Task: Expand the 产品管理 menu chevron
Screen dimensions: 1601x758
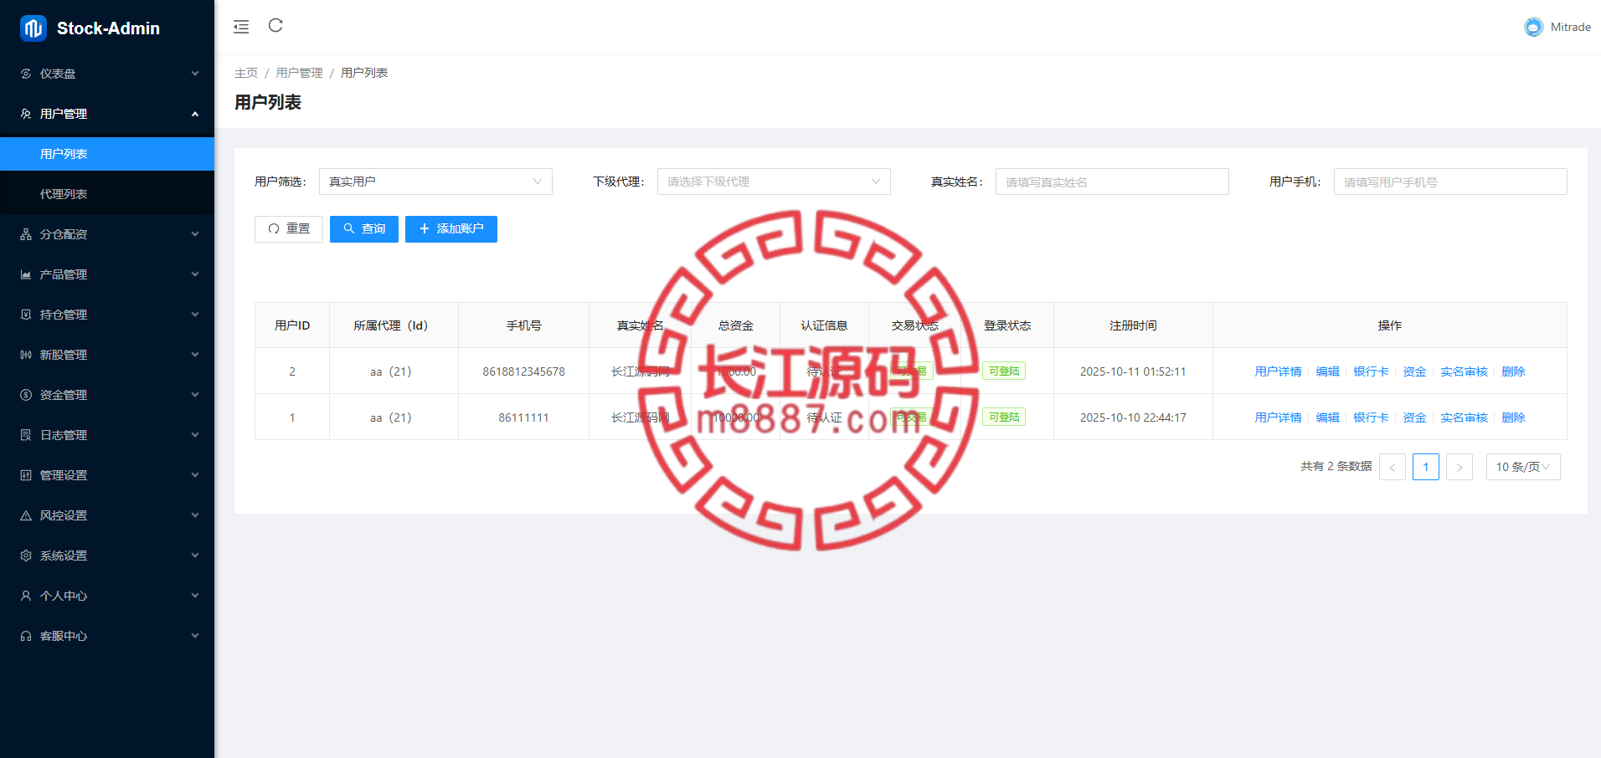Action: click(195, 274)
